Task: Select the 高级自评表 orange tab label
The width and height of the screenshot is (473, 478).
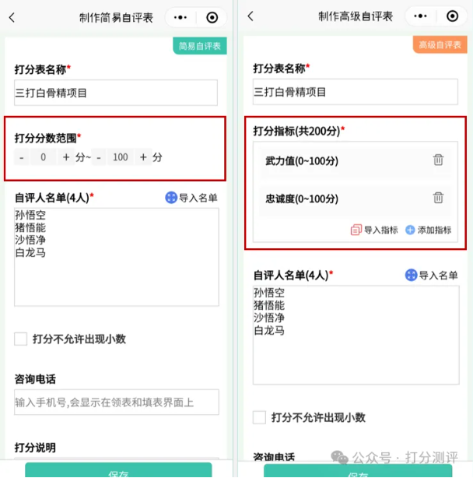Action: (440, 45)
